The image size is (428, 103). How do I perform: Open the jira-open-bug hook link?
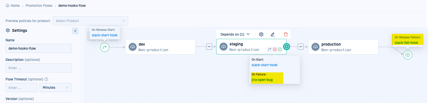click(x=262, y=80)
